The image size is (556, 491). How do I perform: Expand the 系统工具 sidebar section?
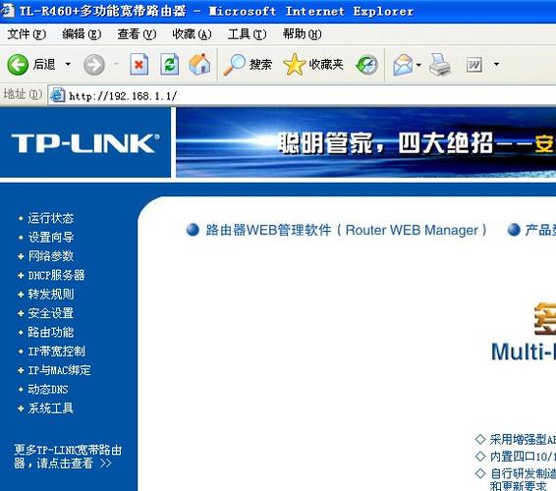[x=50, y=409]
